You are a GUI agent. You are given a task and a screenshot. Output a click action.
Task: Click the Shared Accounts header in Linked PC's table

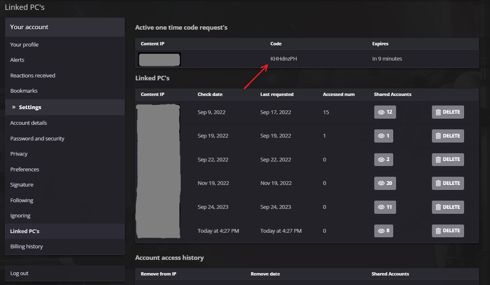point(392,94)
